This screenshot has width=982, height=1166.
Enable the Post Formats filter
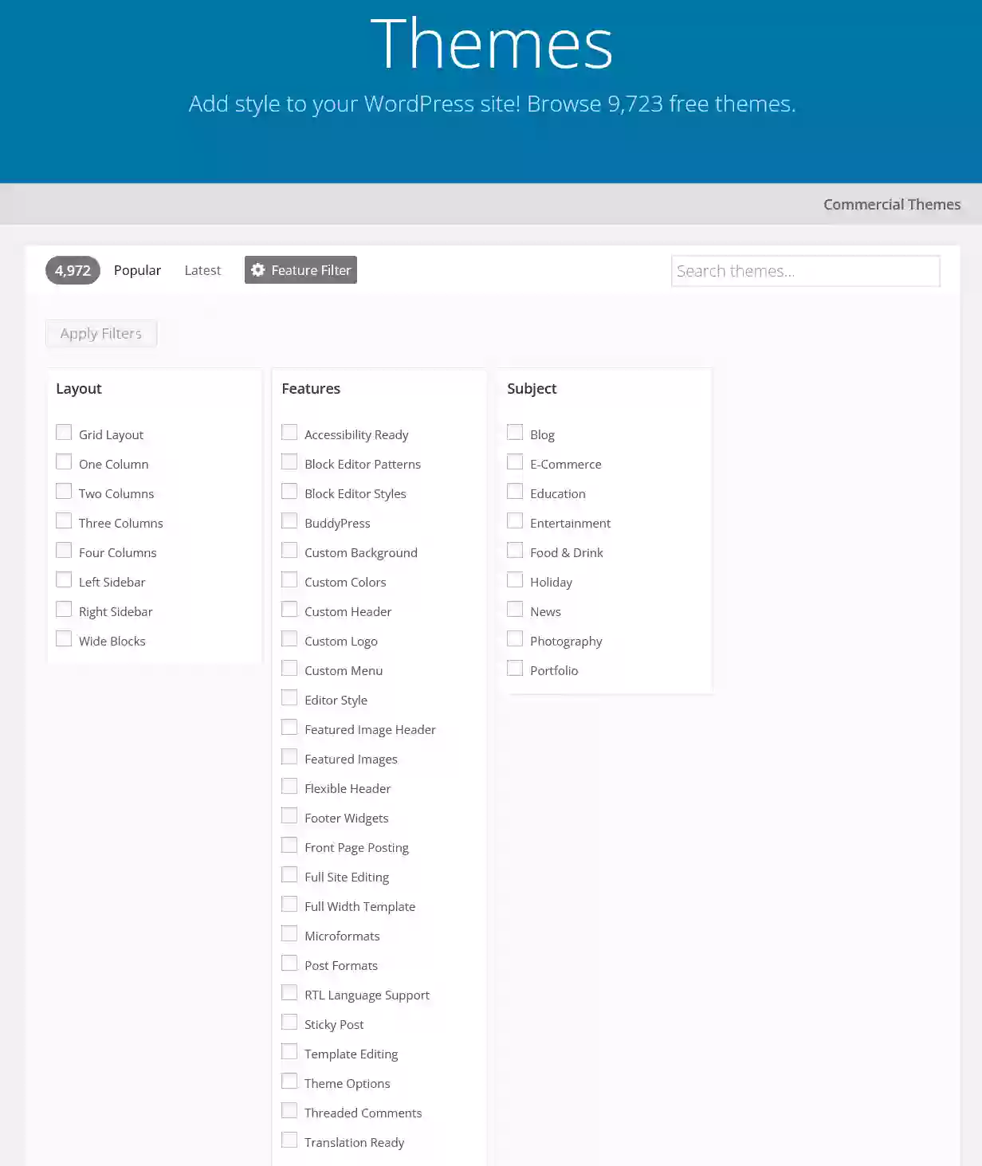pos(289,963)
